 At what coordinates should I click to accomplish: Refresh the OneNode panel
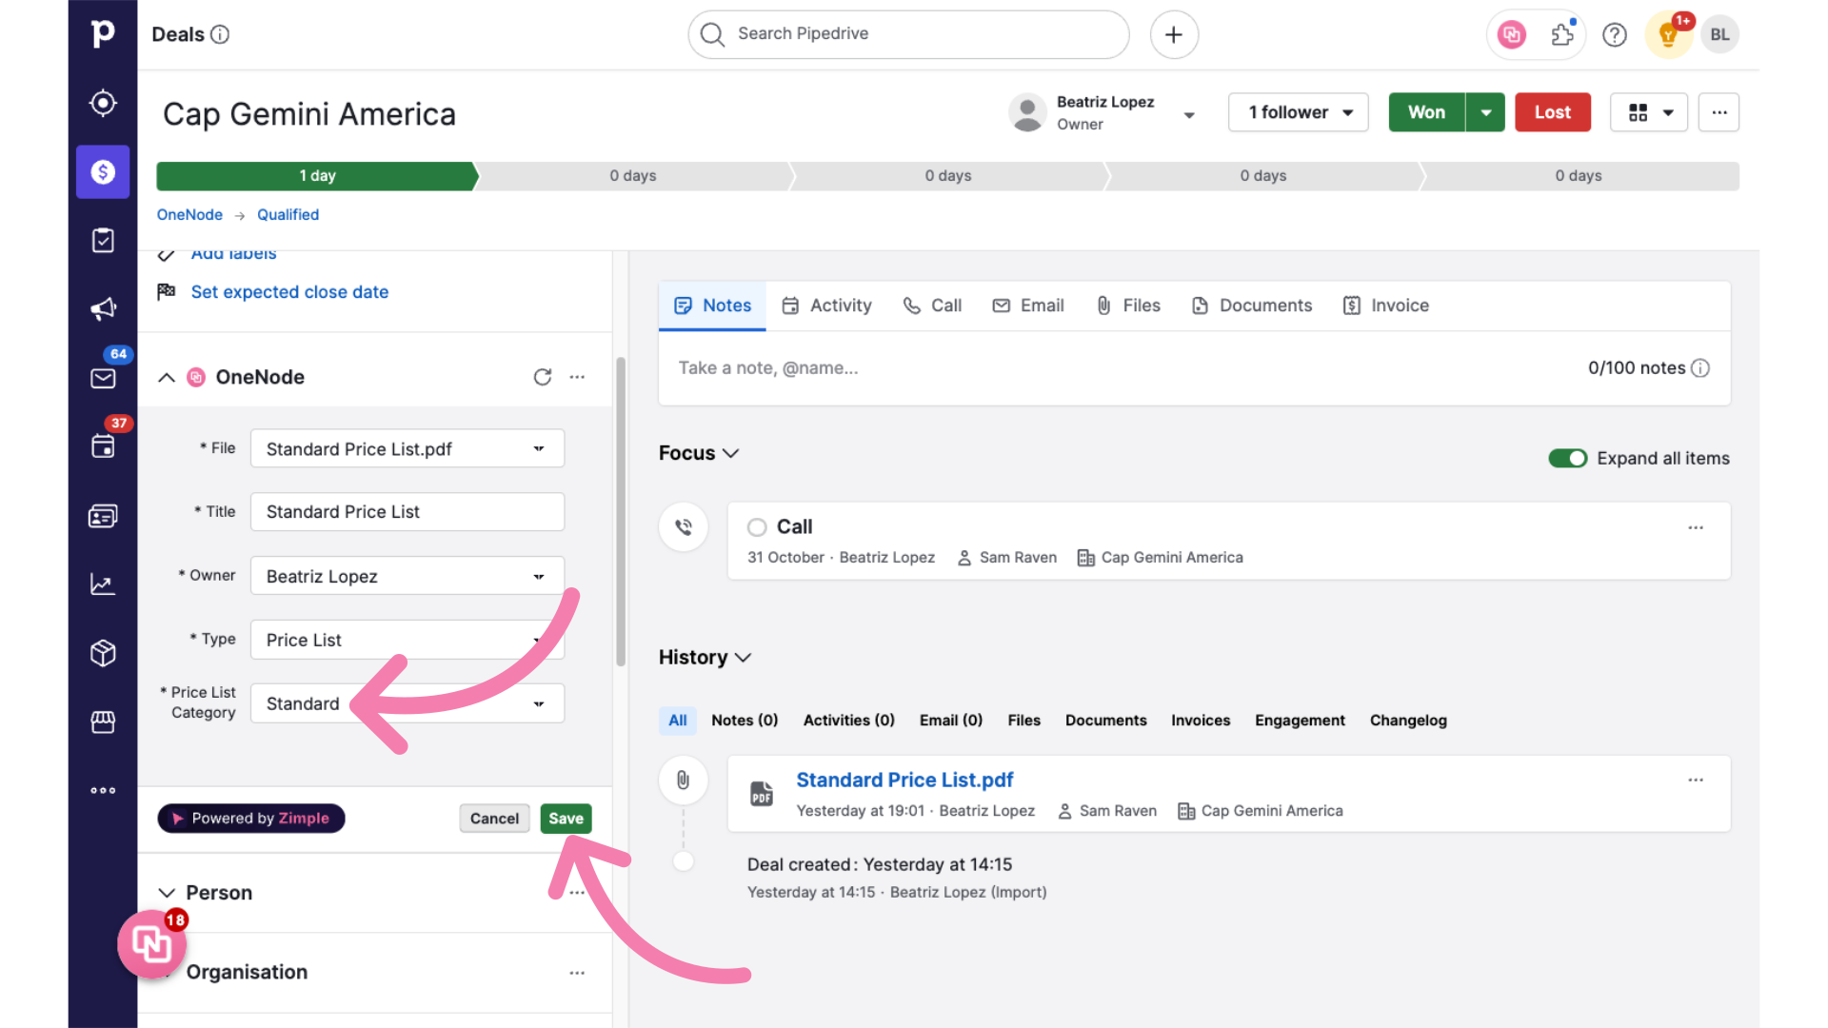pyautogui.click(x=543, y=377)
